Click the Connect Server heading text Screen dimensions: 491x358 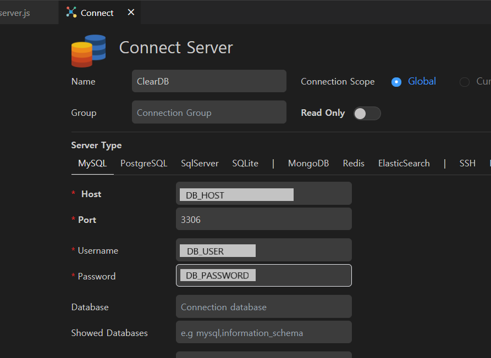pyautogui.click(x=176, y=48)
